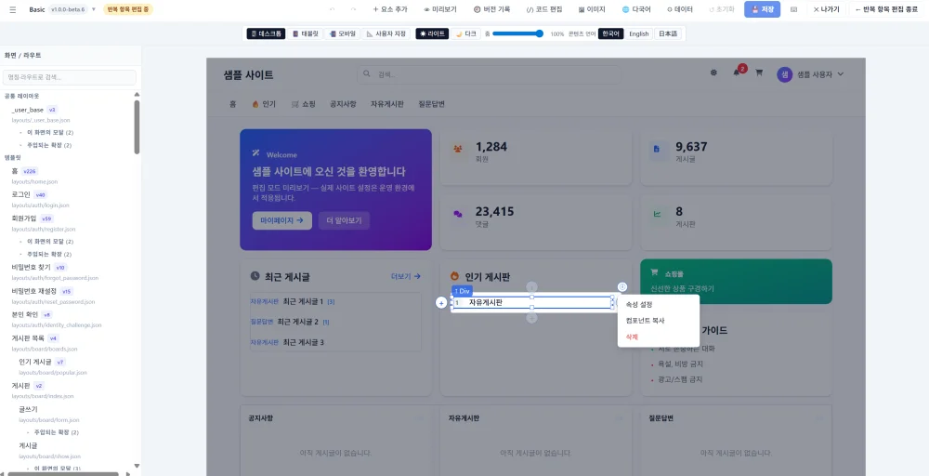The height and width of the screenshot is (476, 929).
Task: Select _user_base layout in tree
Action: point(28,110)
